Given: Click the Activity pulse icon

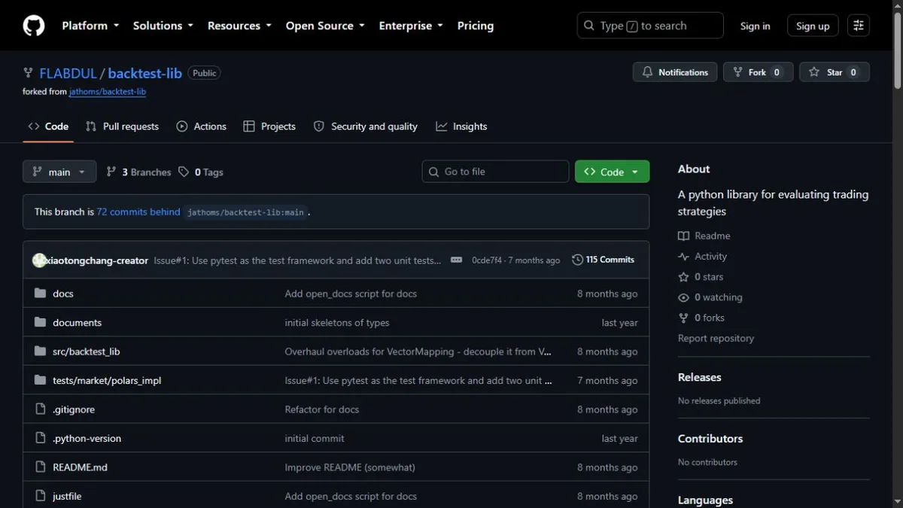Looking at the screenshot, I should pos(683,257).
